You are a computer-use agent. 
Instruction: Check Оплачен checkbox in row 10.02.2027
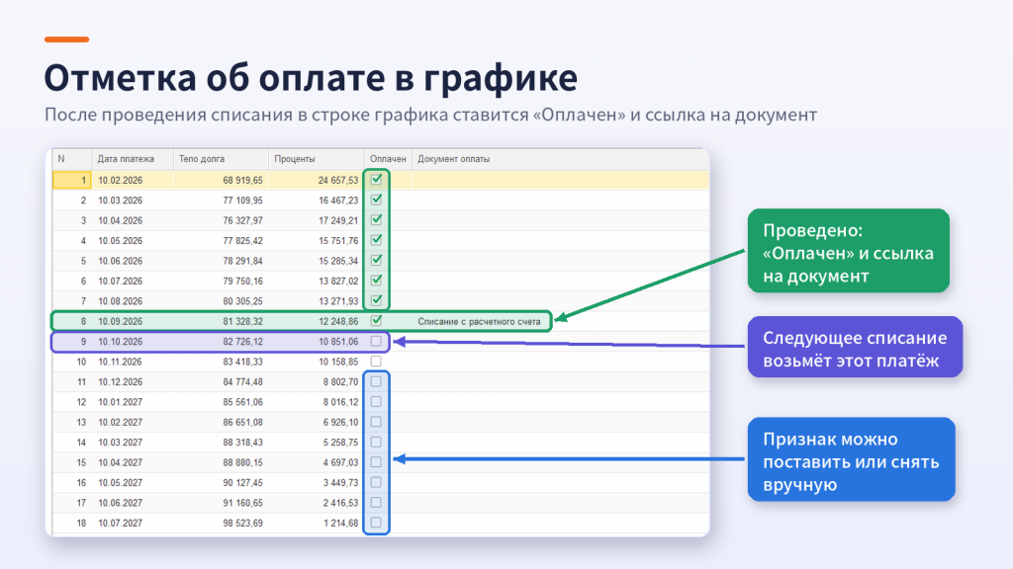376,421
